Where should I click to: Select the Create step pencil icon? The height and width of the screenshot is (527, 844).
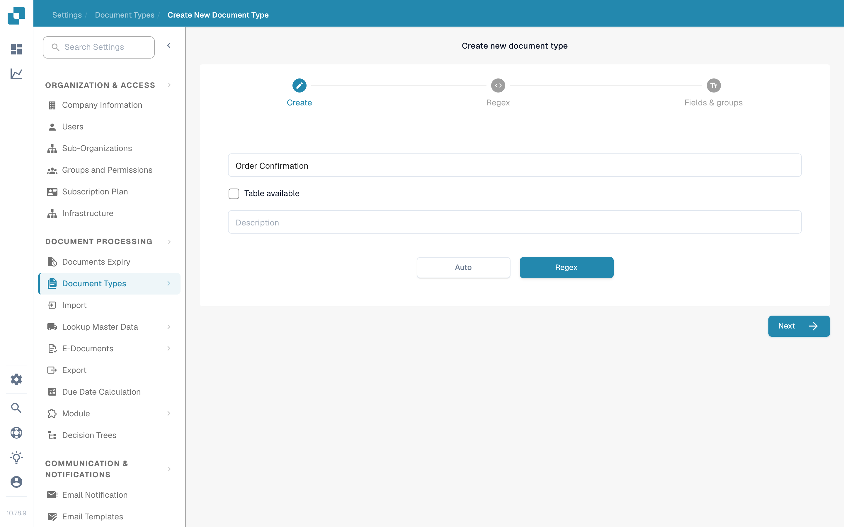click(x=299, y=85)
